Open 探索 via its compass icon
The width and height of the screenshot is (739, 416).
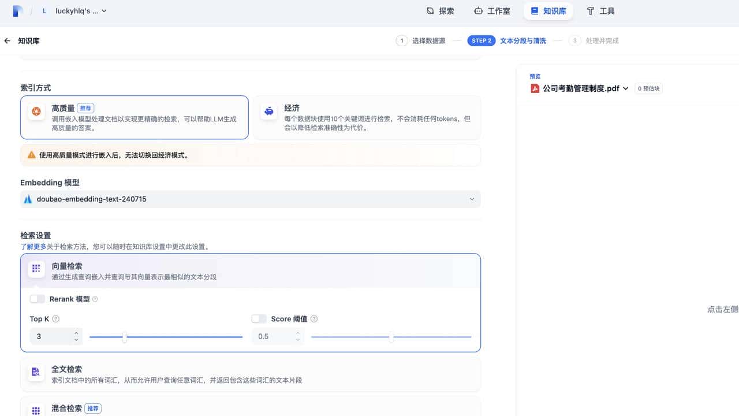[x=428, y=10]
